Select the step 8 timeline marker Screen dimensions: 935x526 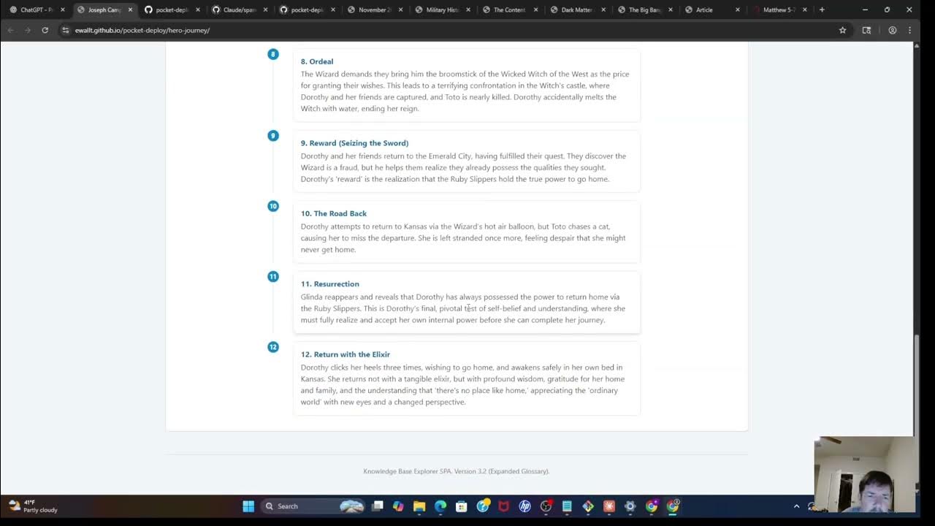point(273,54)
